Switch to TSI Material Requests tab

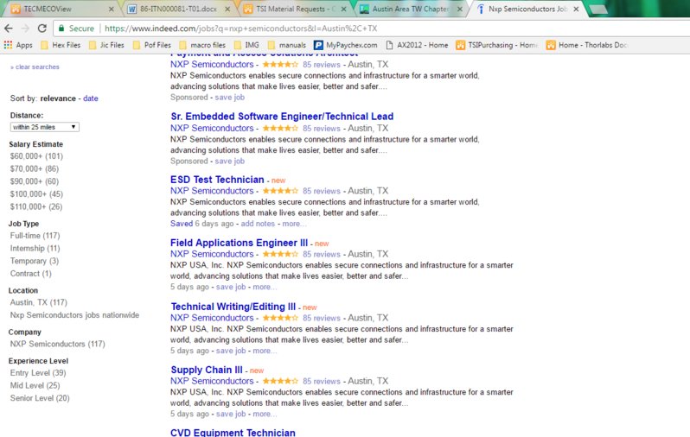click(x=294, y=9)
